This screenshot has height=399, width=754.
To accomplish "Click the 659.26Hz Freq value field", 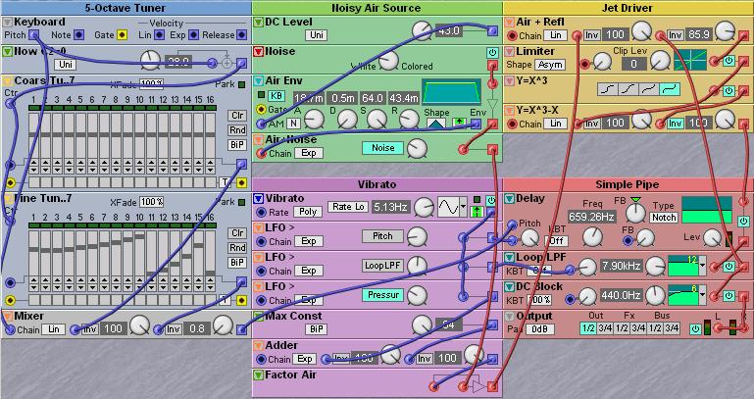I will tap(591, 217).
